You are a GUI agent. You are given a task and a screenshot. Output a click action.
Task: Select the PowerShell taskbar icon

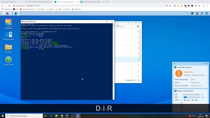(78, 116)
